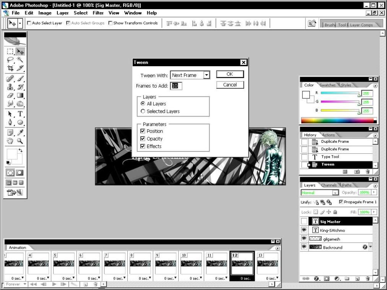Swap foreground and background colors
The height and width of the screenshot is (290, 387).
click(x=21, y=150)
